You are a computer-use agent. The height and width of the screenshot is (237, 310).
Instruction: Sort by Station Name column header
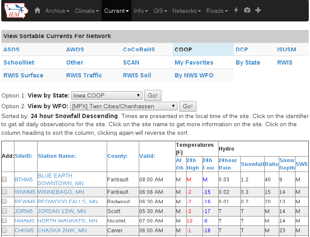click(57, 156)
